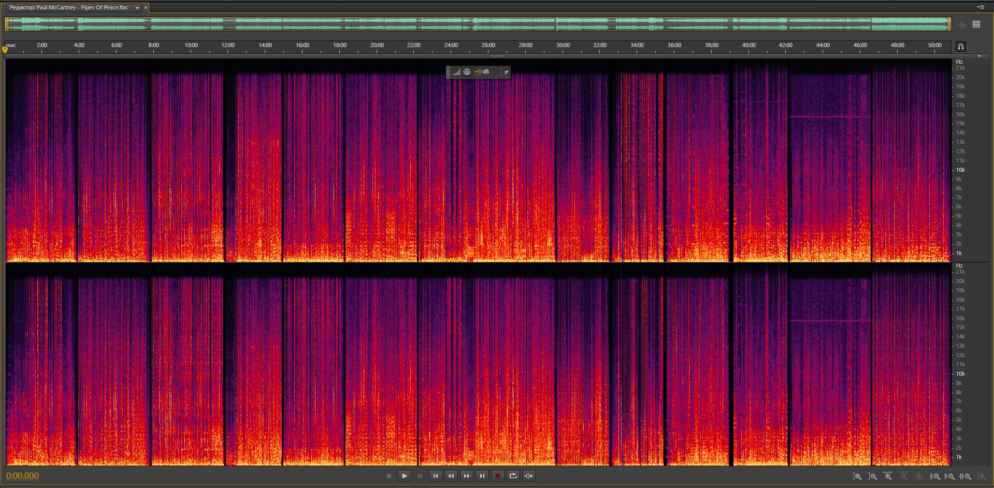Viewport: 994px width, 488px height.
Task: Expand the Hz scale dropdown arrow
Action: tap(979, 56)
